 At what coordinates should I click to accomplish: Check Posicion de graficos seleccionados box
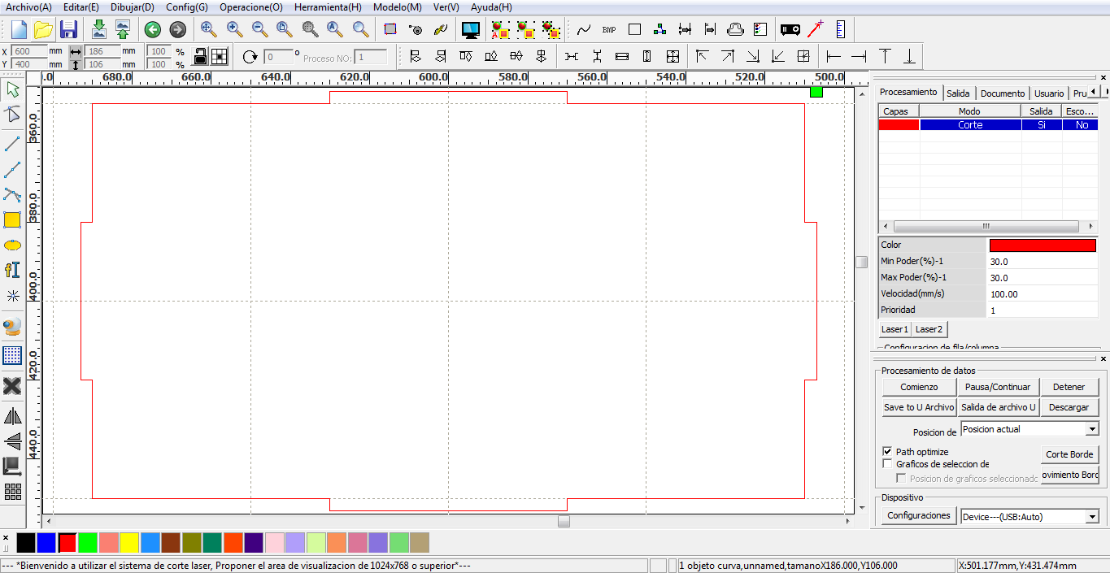pos(901,479)
